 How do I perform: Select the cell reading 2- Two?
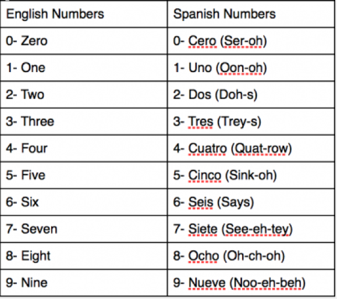[x=84, y=95]
